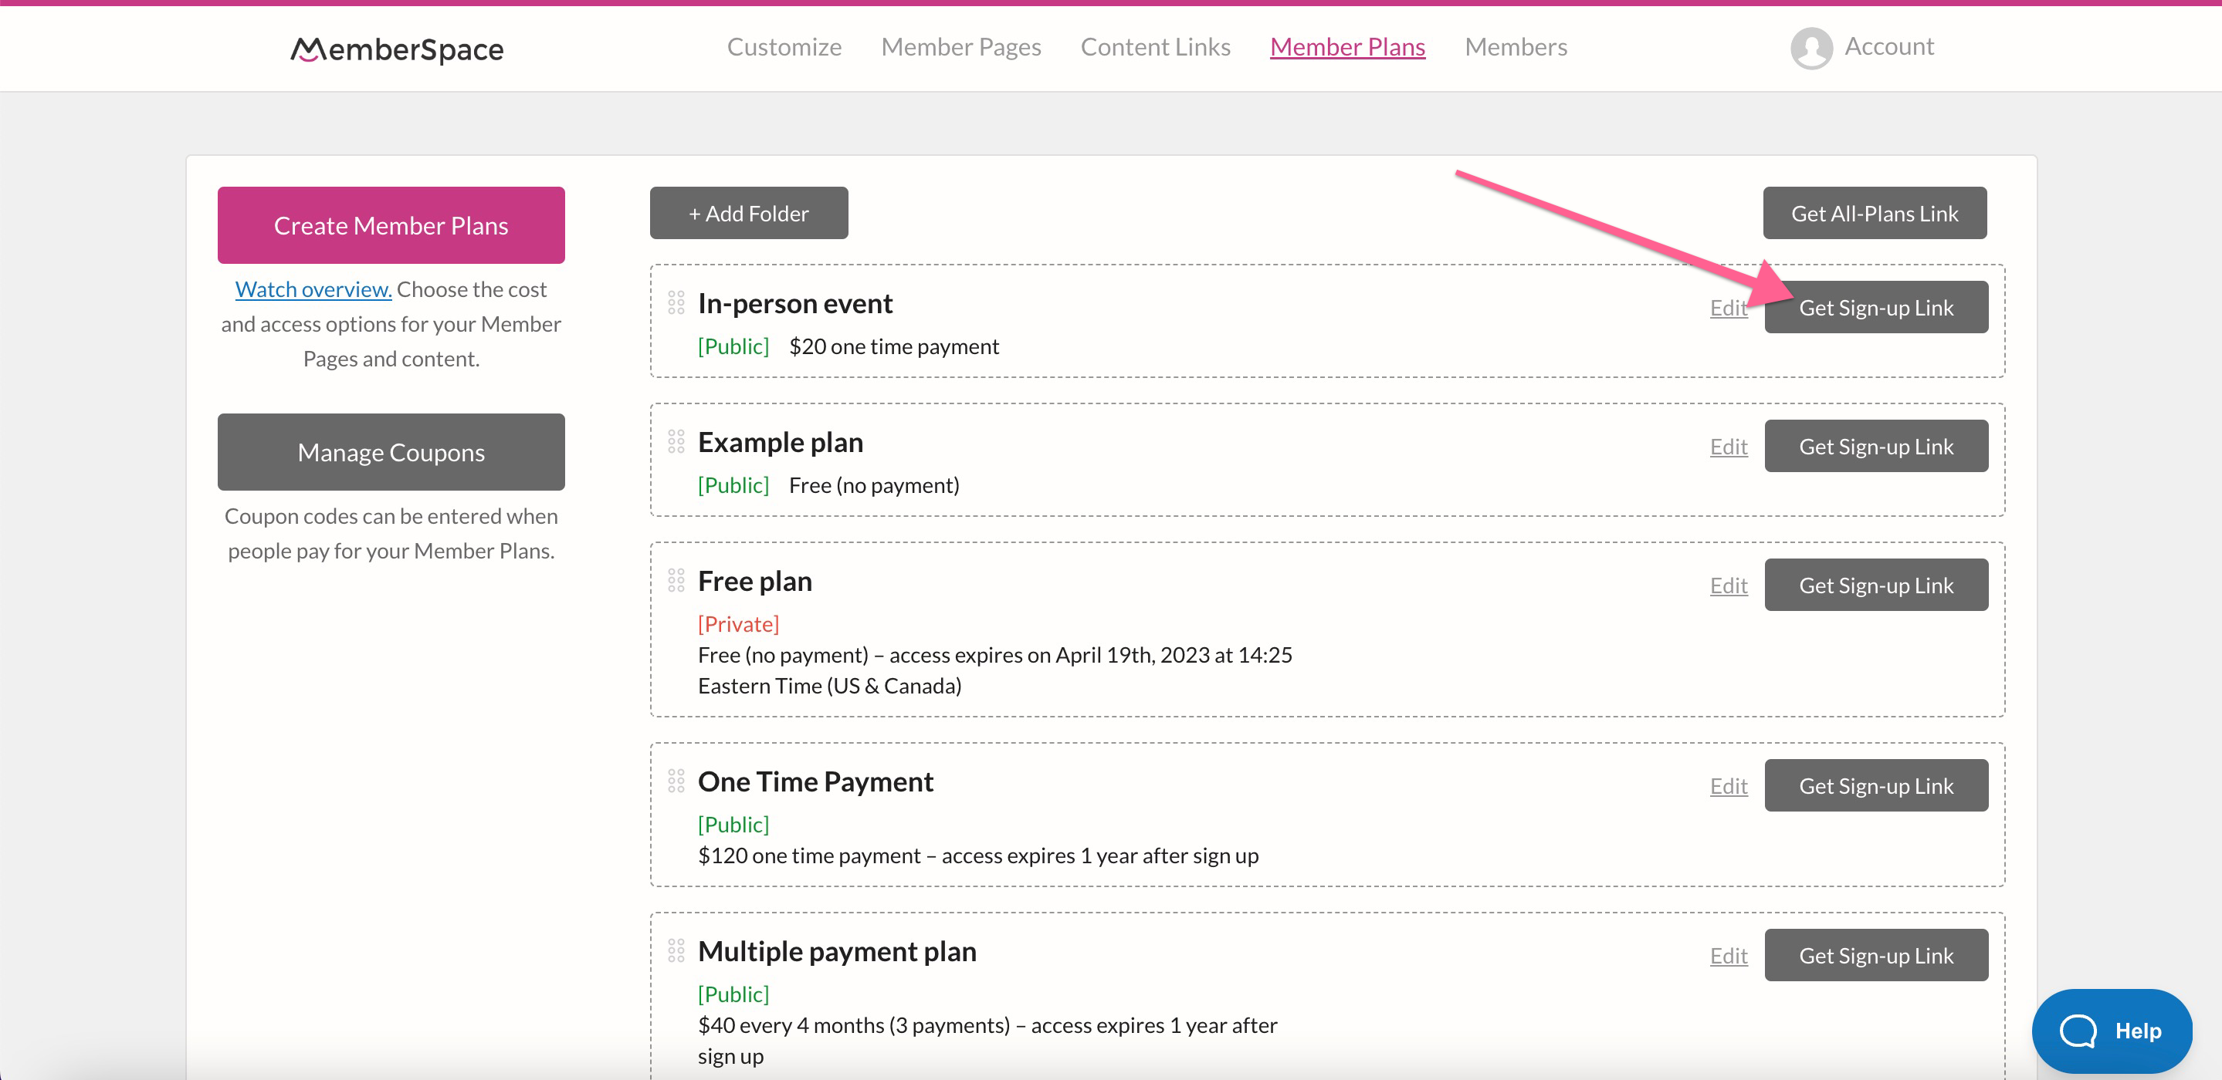Grab the In-person event drag handle
2222x1080 pixels.
[x=676, y=302]
